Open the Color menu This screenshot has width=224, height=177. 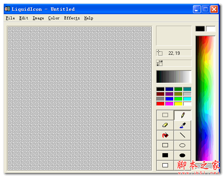point(54,18)
